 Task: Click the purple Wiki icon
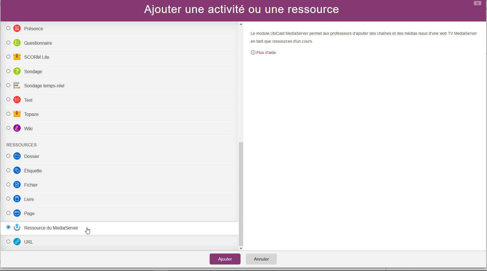coord(17,128)
